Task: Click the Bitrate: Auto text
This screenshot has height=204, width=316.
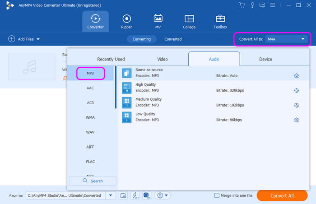Action: pos(227,75)
